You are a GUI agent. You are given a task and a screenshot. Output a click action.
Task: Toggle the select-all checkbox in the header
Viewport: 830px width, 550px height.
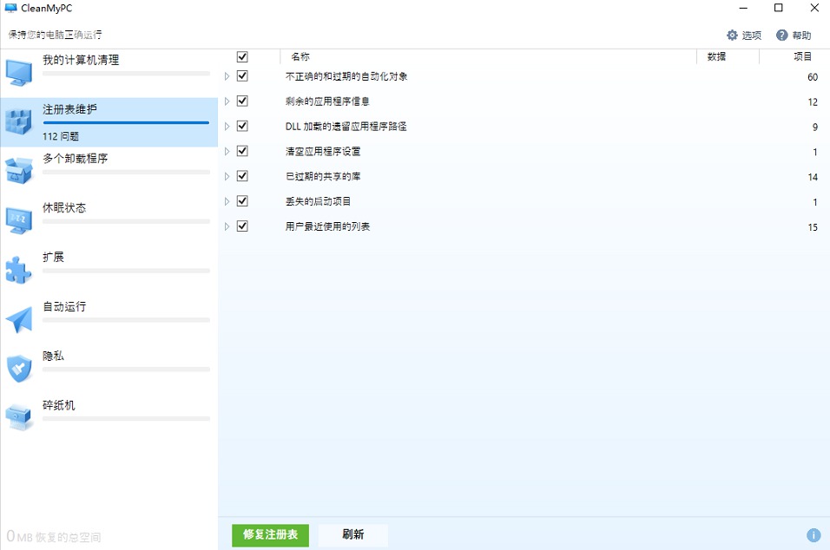point(242,56)
